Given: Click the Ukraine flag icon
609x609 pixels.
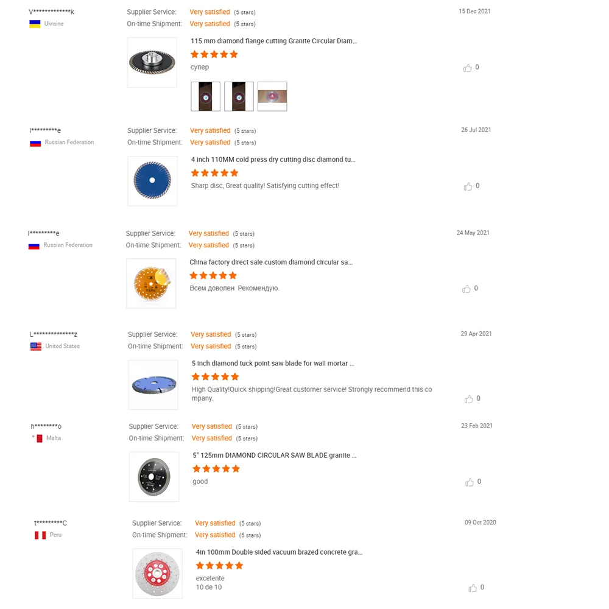Looking at the screenshot, I should 35,24.
